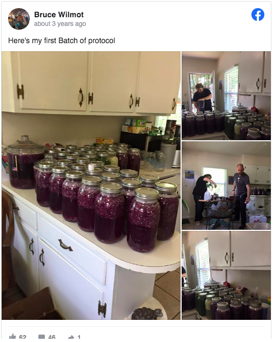Click the turtle figurine in the main photo
The height and width of the screenshot is (342, 273).
147,313
